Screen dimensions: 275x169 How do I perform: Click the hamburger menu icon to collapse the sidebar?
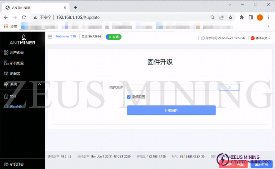[x=50, y=37]
